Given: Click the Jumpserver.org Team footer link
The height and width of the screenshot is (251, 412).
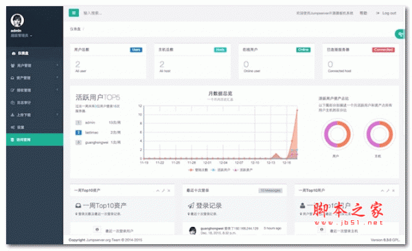Looking at the screenshot, I should click(103, 240).
